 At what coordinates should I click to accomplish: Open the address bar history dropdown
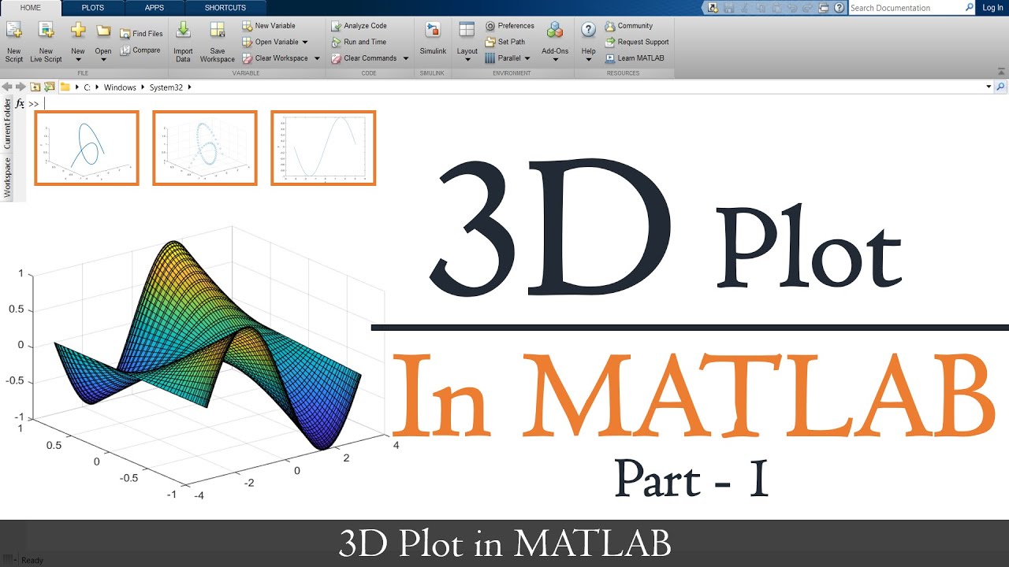pos(989,87)
